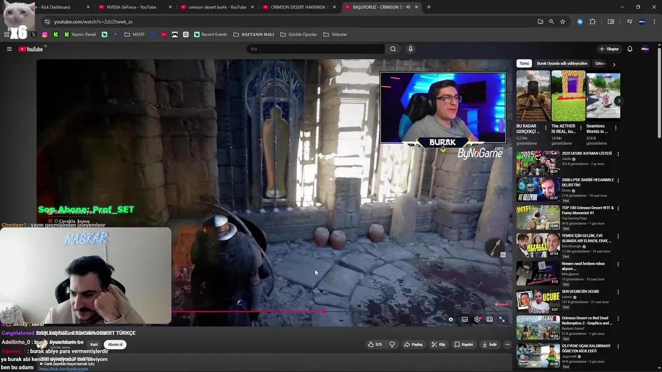The height and width of the screenshot is (372, 662).
Task: Select the Tümü filter chip
Action: 524,64
